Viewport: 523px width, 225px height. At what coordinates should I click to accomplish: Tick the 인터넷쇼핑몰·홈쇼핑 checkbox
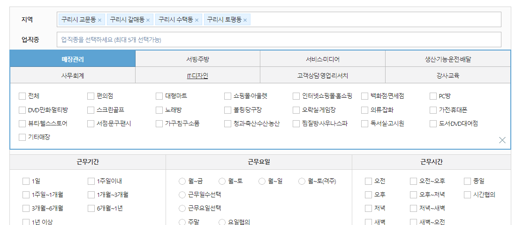pos(296,96)
